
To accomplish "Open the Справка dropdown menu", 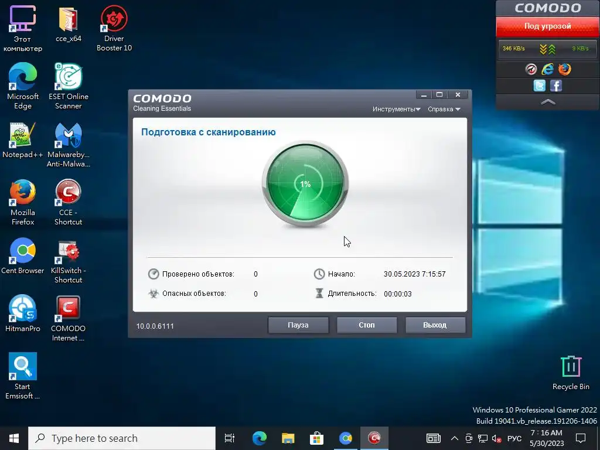I will [444, 109].
